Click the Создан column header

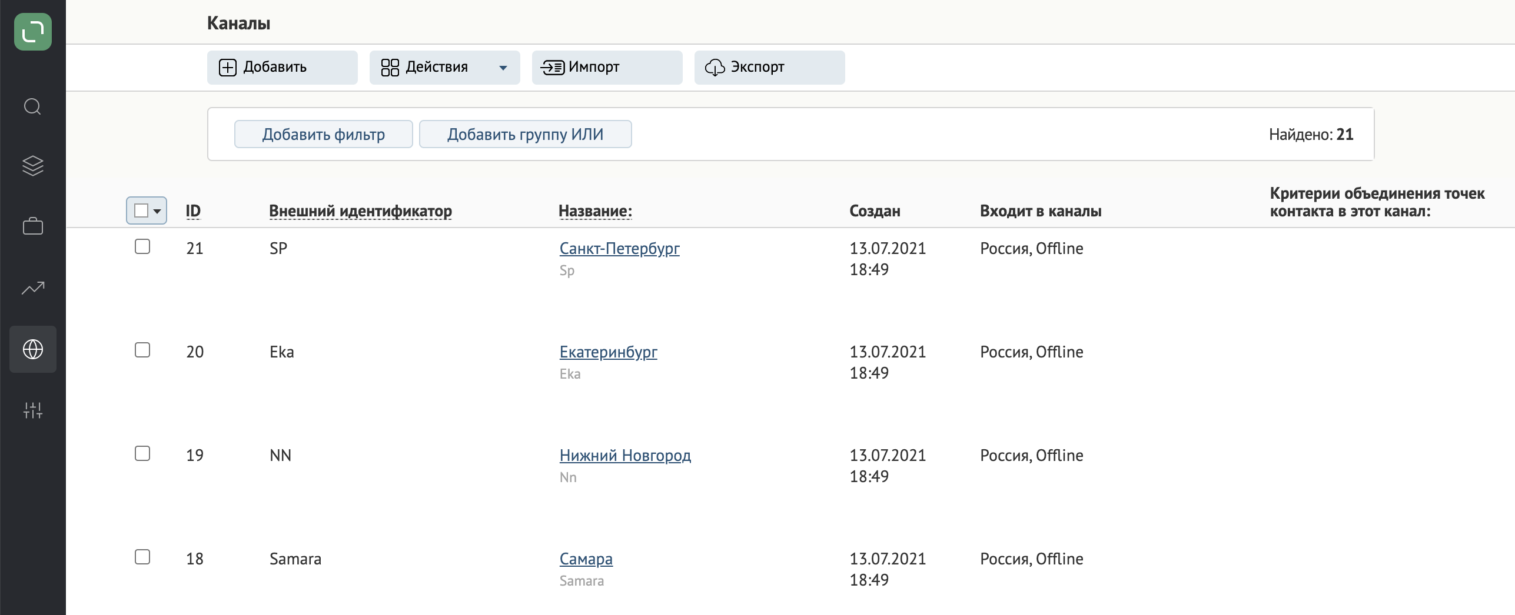pyautogui.click(x=875, y=211)
